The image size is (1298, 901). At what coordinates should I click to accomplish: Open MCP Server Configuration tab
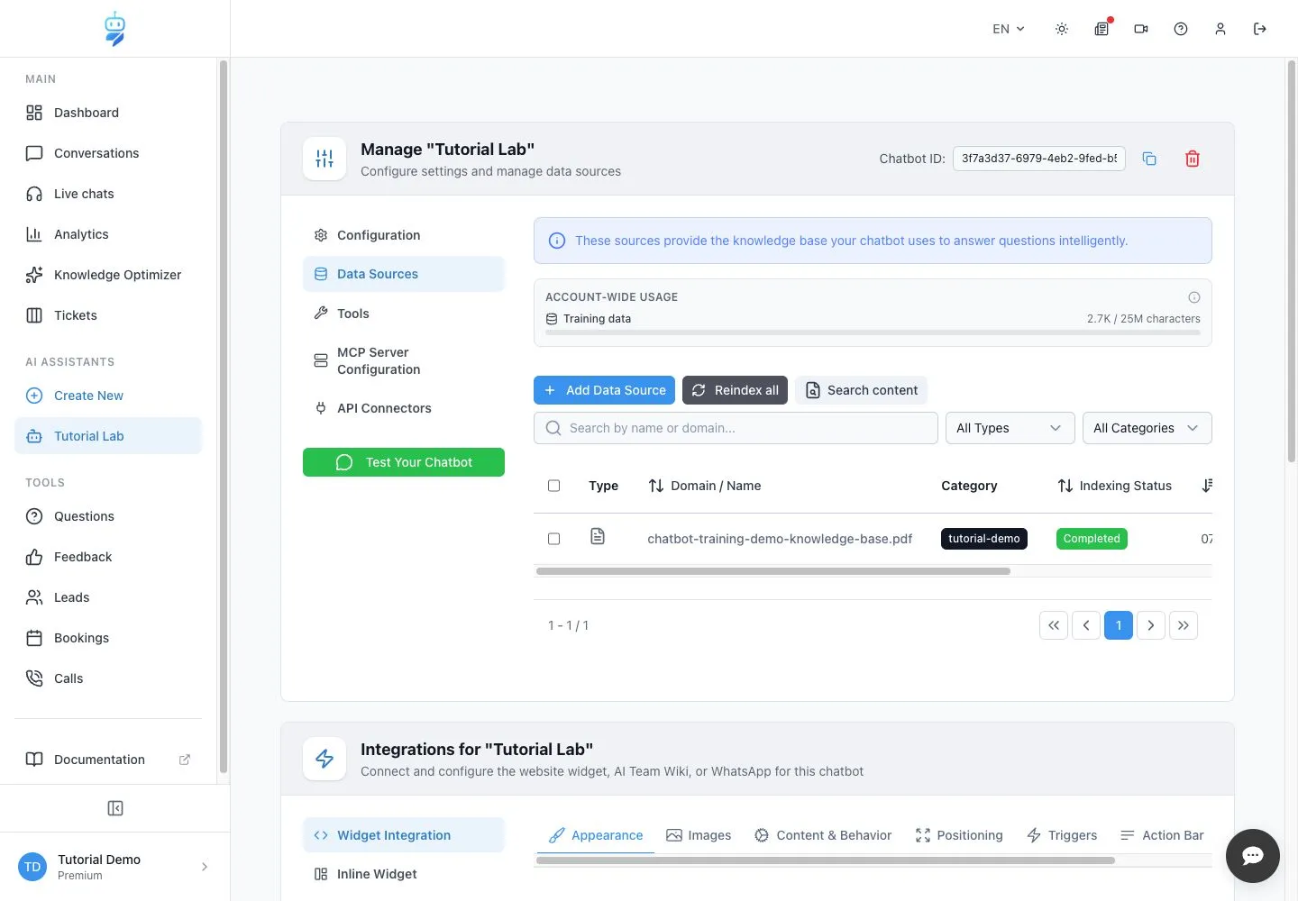point(404,360)
